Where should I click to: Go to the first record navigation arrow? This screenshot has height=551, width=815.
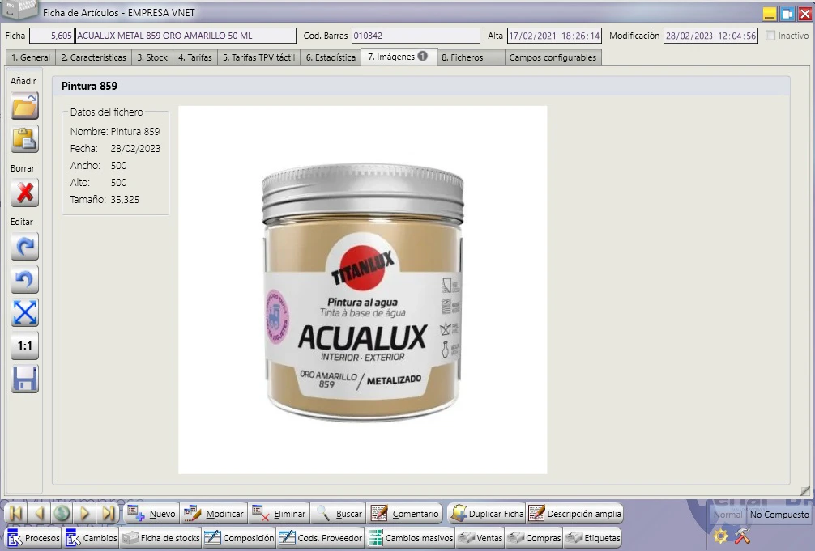click(x=15, y=514)
